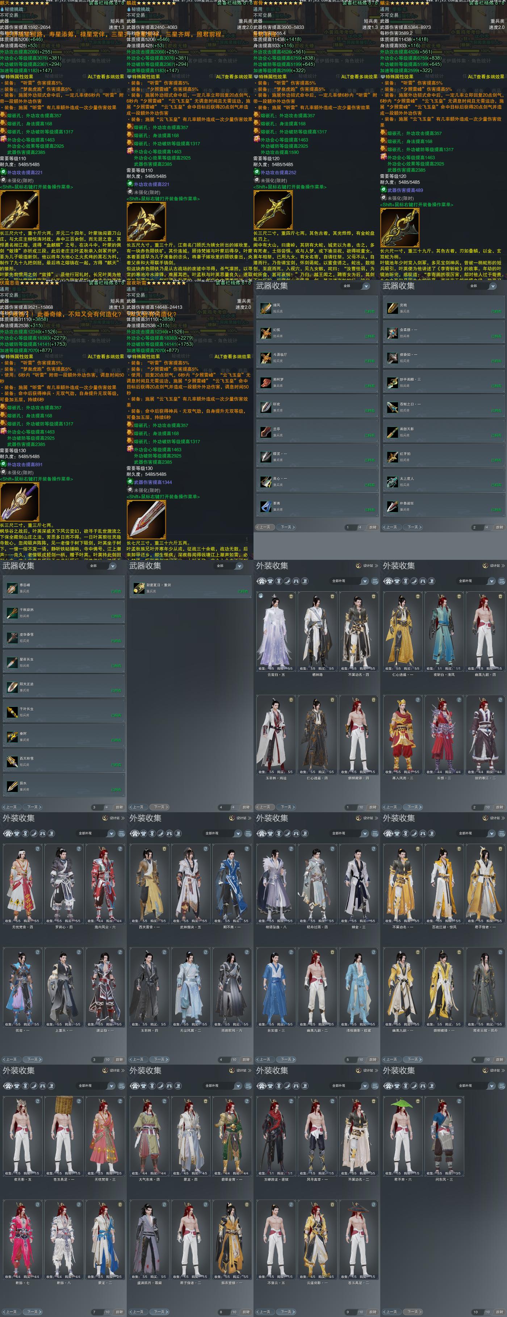
Task: Click the 西天聆雪 weapon icon
Action: (x=12, y=761)
